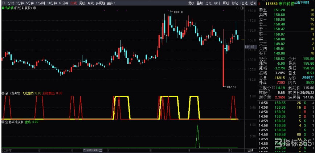Click the 转股价 9.65 value
The image size is (315, 153).
pos(281,93)
